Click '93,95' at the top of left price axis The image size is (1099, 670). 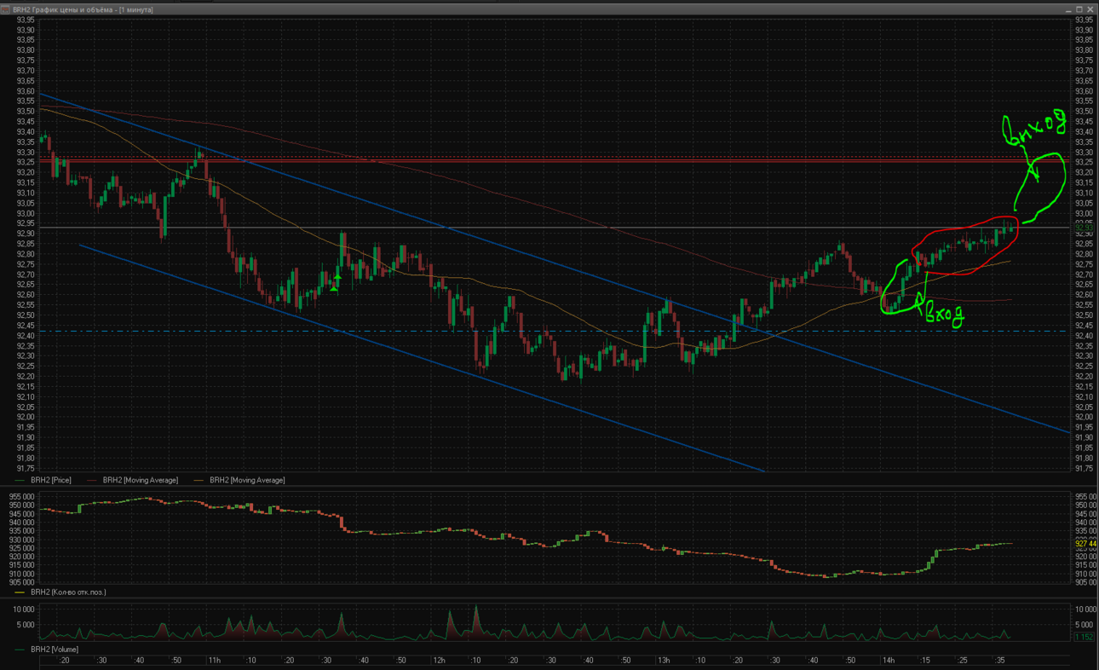click(26, 20)
